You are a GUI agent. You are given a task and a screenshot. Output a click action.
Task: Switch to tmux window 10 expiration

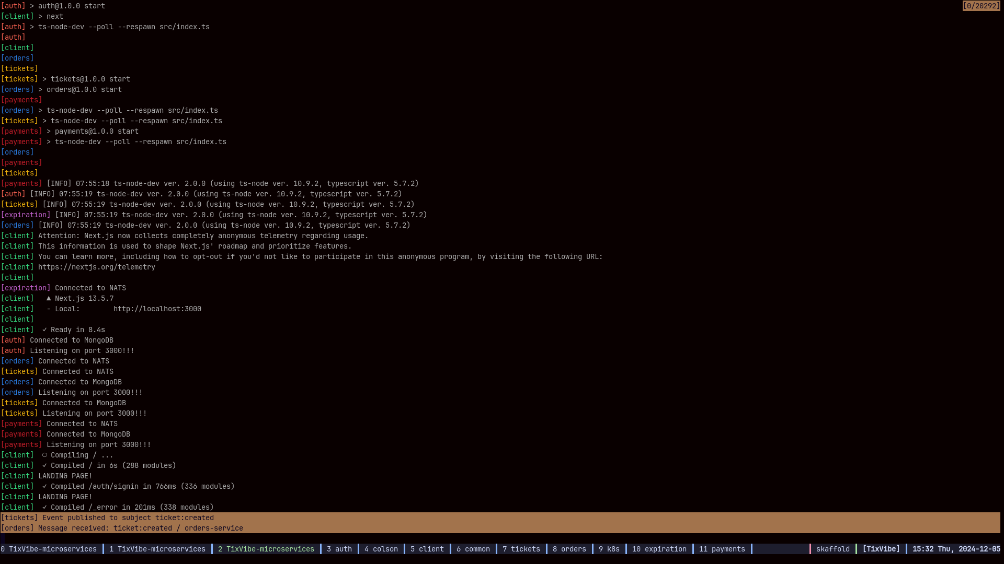(659, 549)
